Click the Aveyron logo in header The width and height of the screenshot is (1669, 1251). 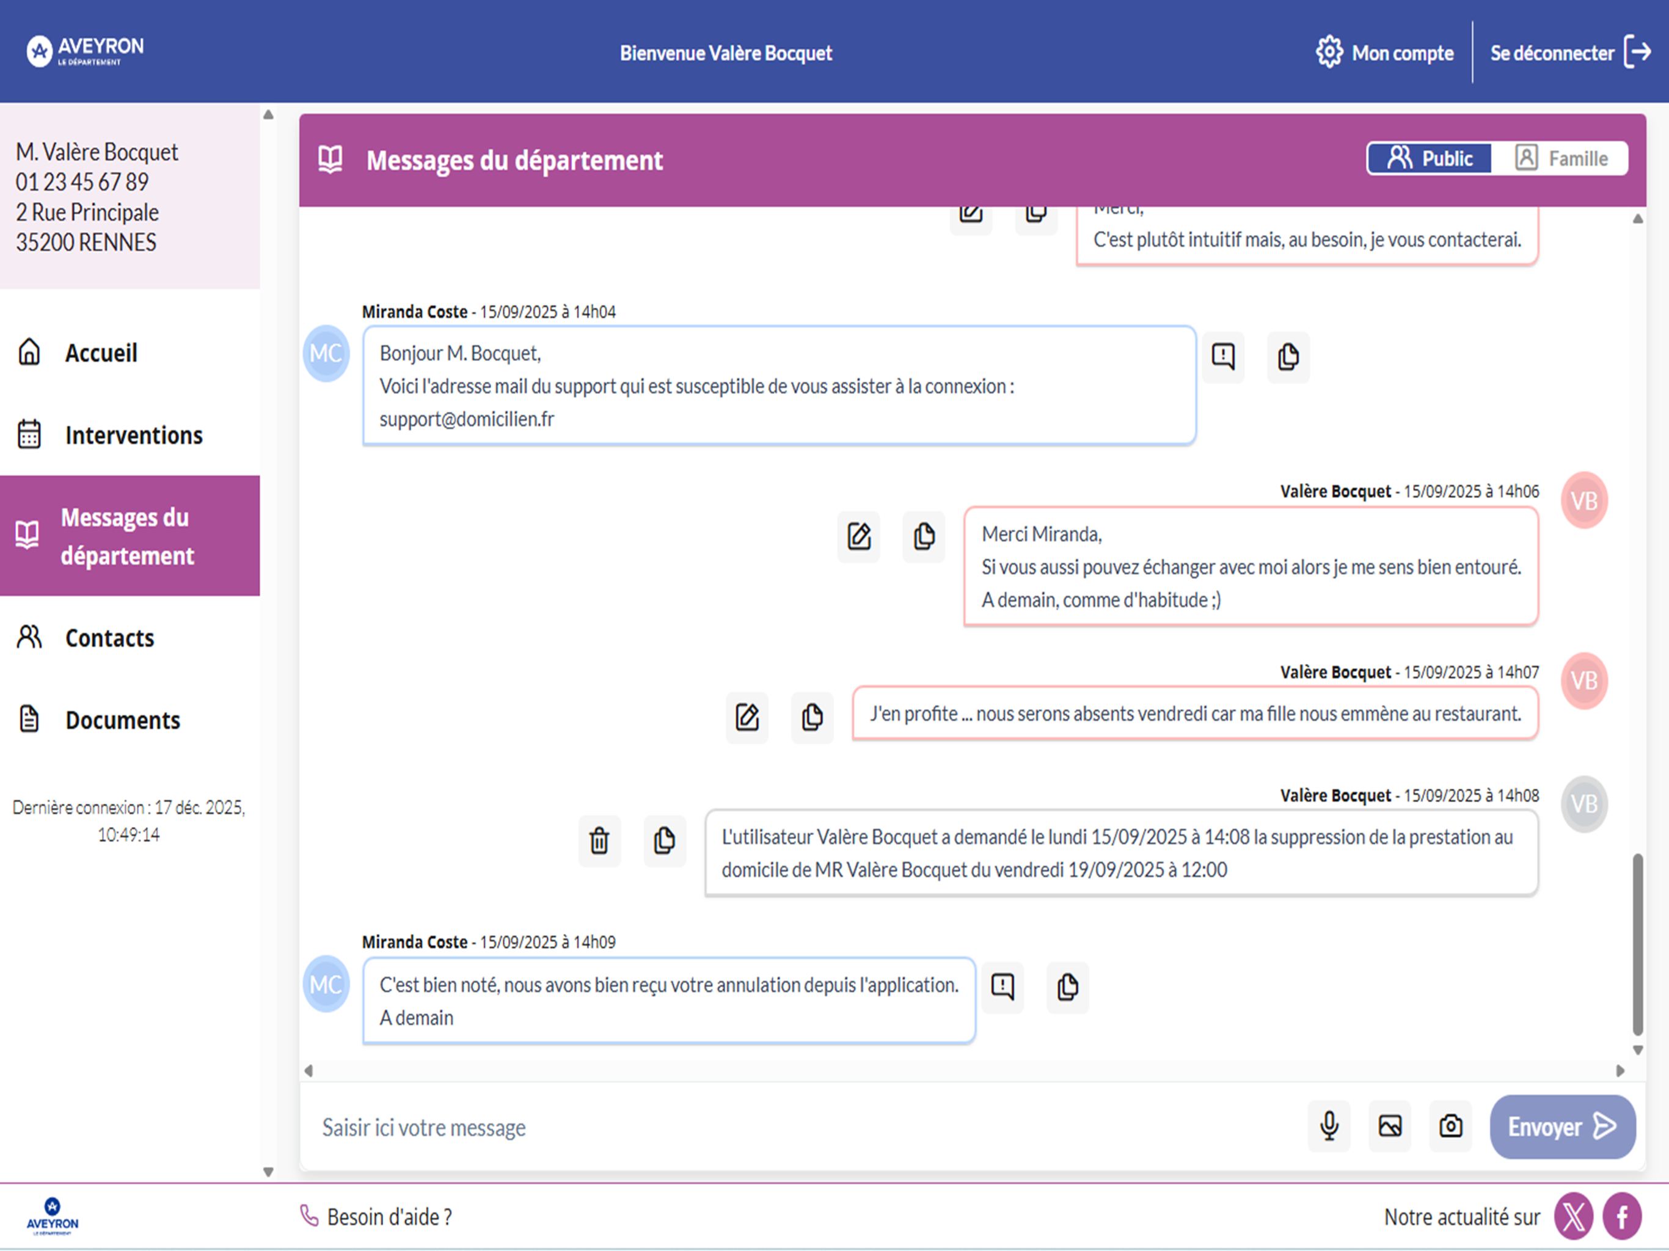pos(86,51)
